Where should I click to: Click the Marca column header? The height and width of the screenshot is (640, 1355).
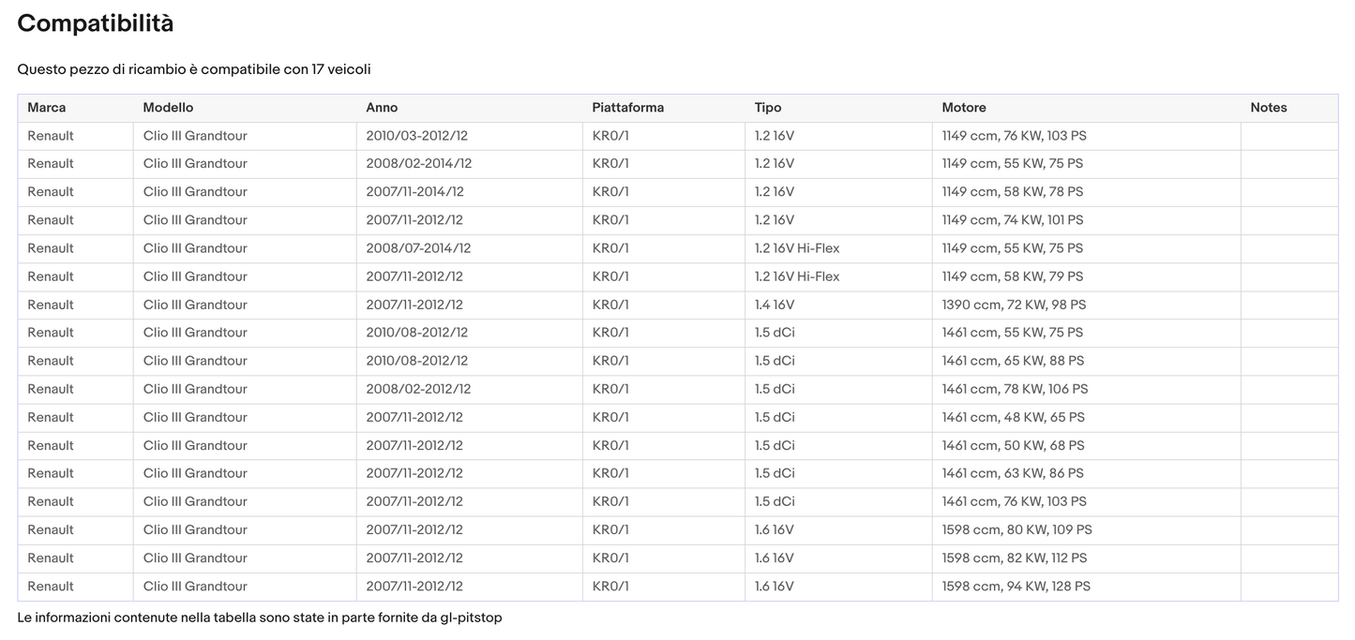pos(47,108)
